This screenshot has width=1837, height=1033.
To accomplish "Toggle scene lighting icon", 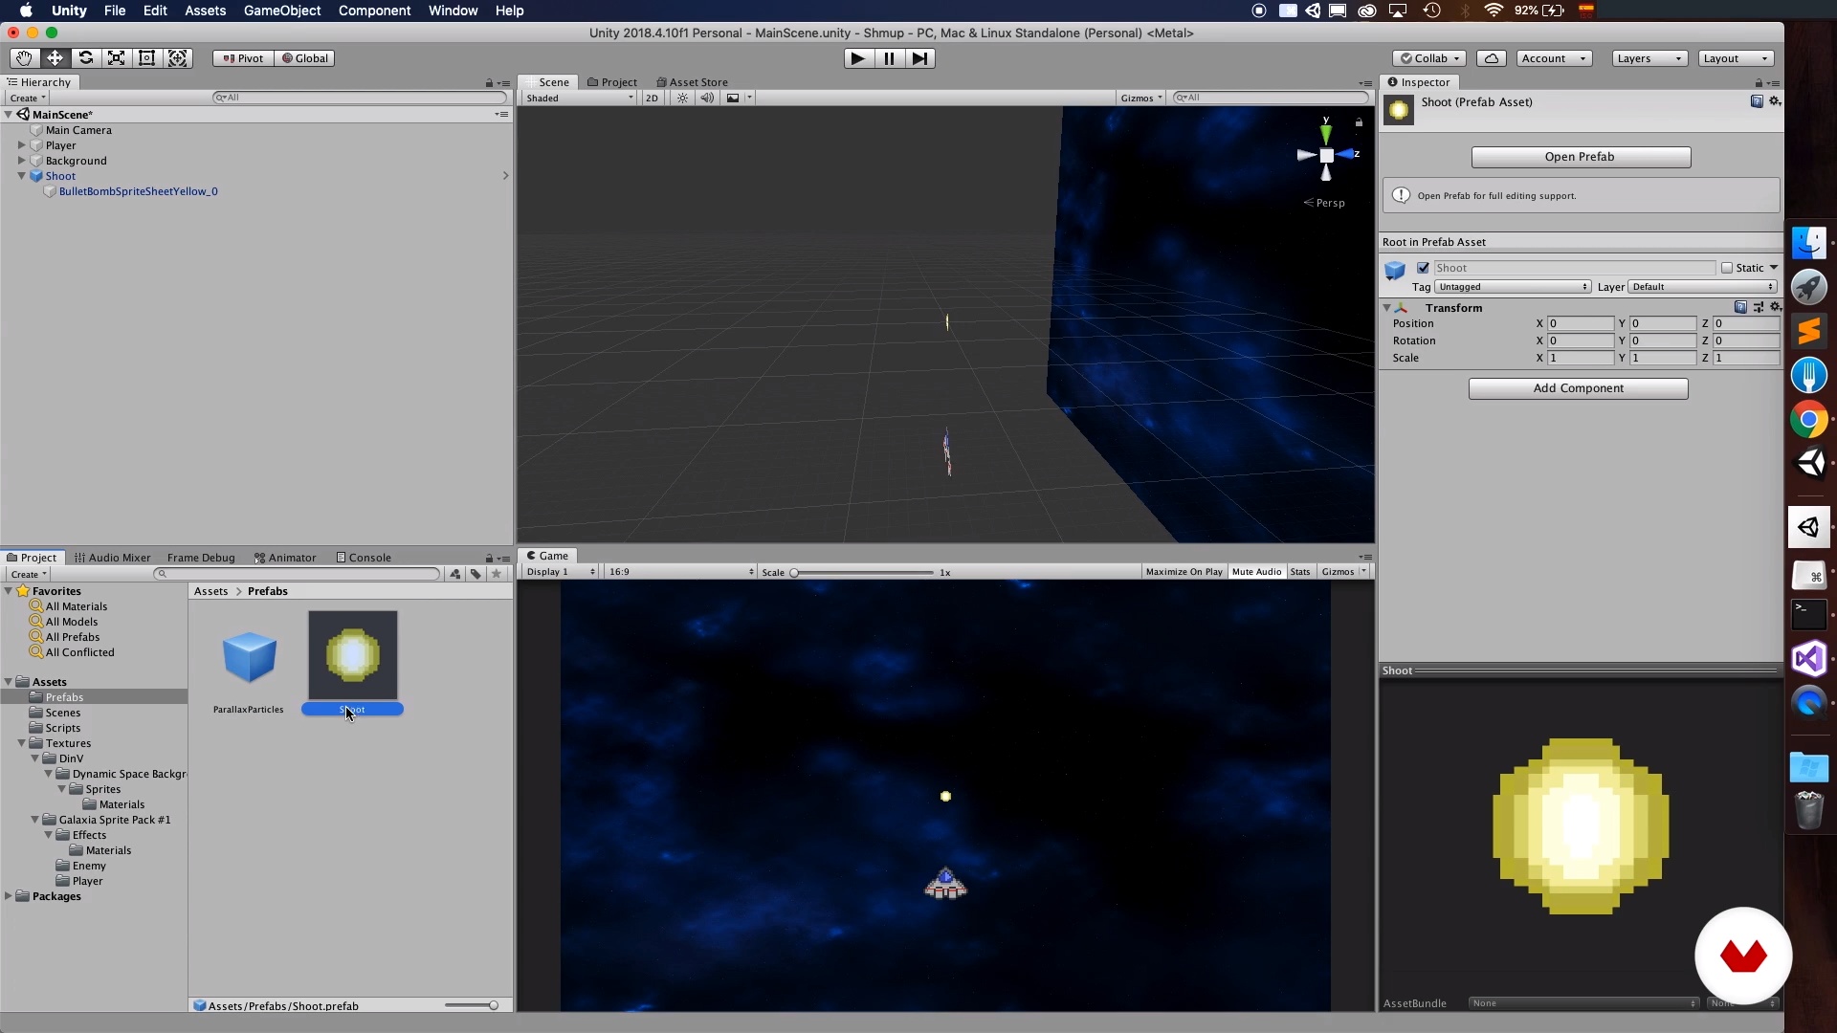I will 682,98.
